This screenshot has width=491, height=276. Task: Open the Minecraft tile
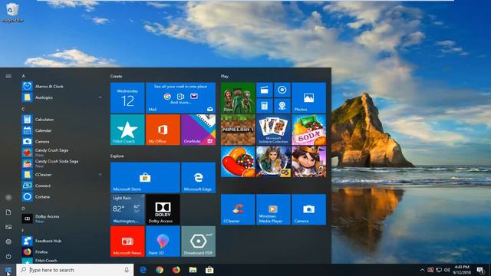click(238, 130)
